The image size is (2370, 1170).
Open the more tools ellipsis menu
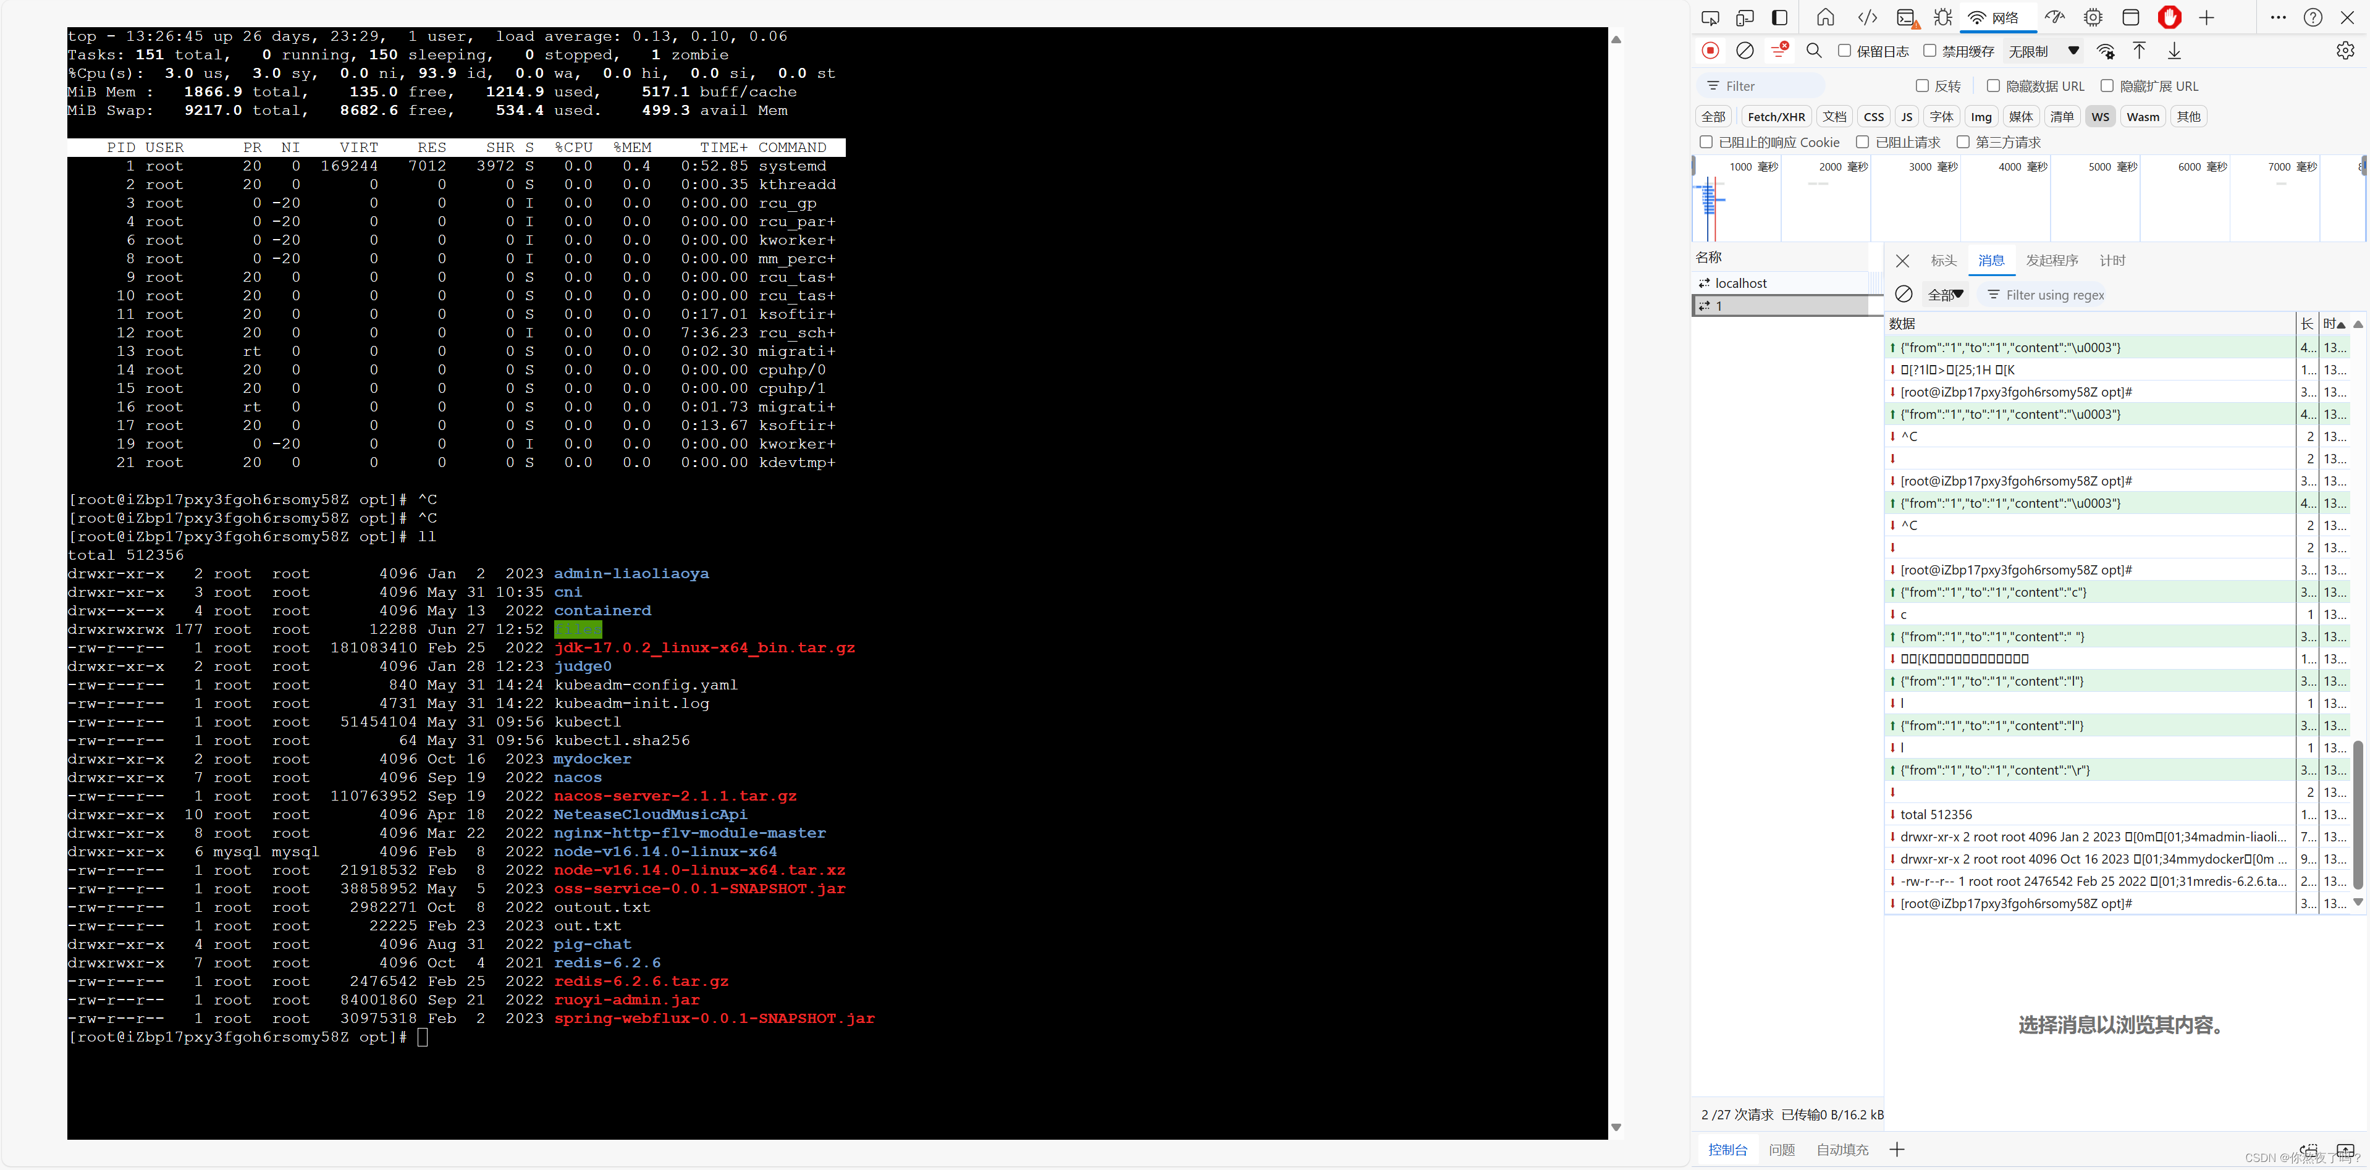(x=2277, y=17)
